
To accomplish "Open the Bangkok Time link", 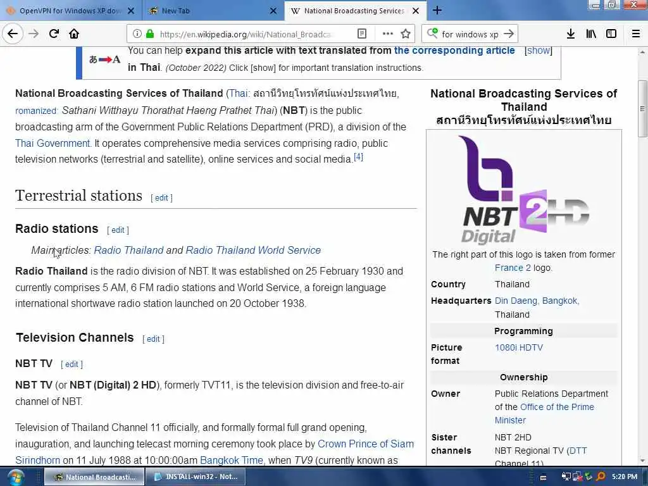I will [232, 461].
